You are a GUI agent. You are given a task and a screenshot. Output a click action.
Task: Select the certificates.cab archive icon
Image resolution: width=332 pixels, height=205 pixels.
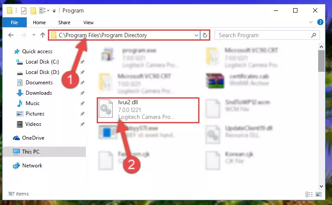click(215, 81)
